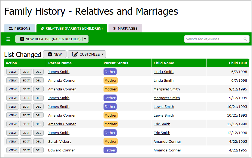This screenshot has width=252, height=158.
Task: Click Mother badge in Sarah Vickers row
Action: 111,141
